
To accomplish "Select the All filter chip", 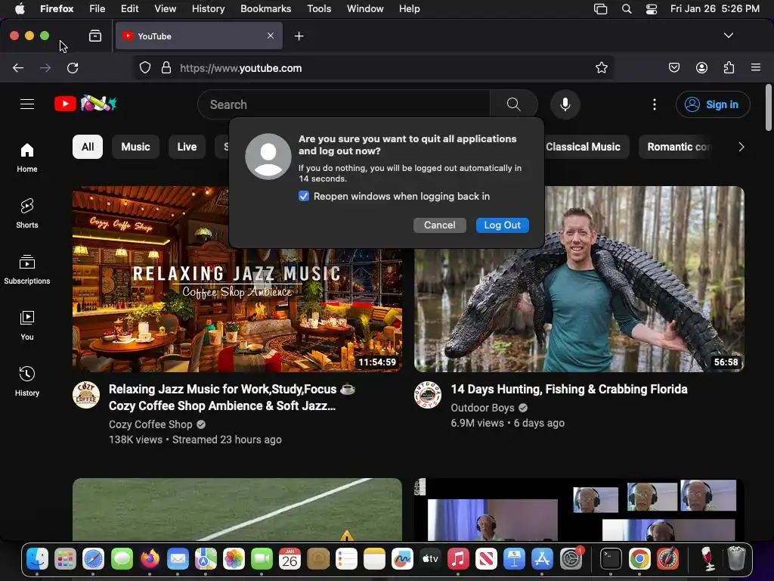I will 88,147.
